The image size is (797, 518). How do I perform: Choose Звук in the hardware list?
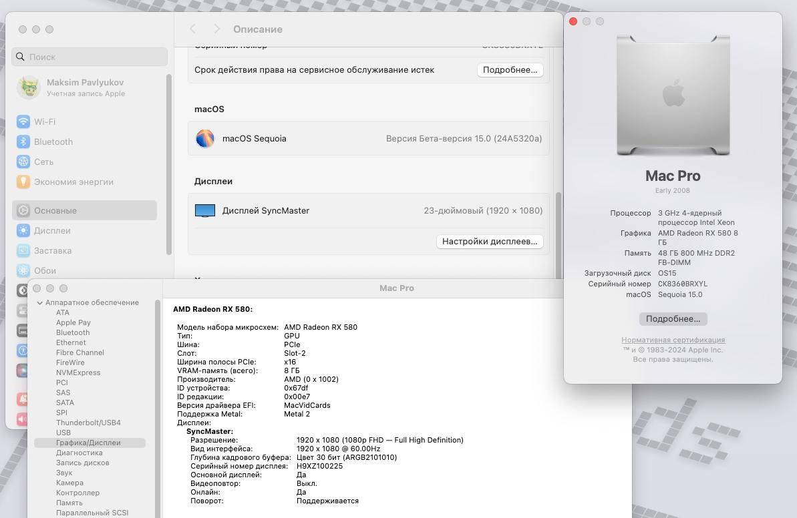(x=64, y=473)
